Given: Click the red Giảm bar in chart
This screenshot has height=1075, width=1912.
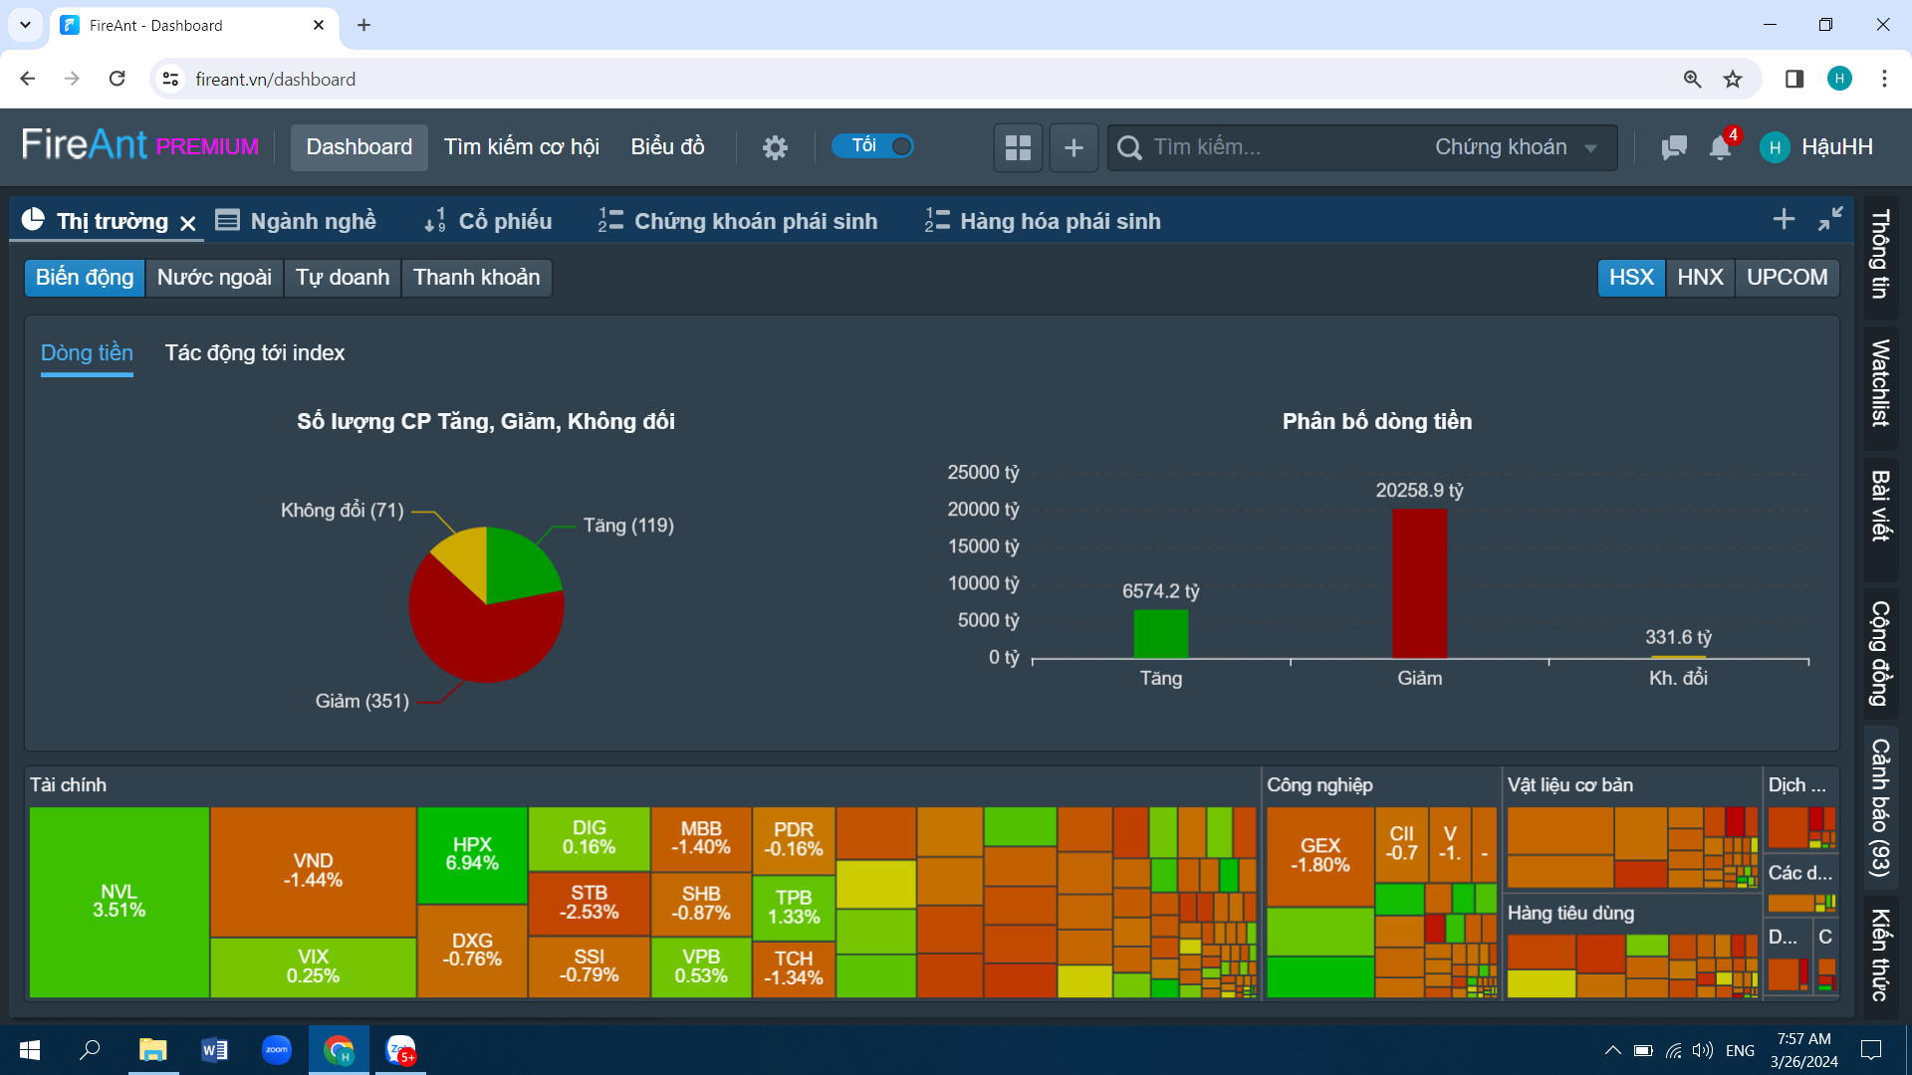Looking at the screenshot, I should [x=1419, y=583].
